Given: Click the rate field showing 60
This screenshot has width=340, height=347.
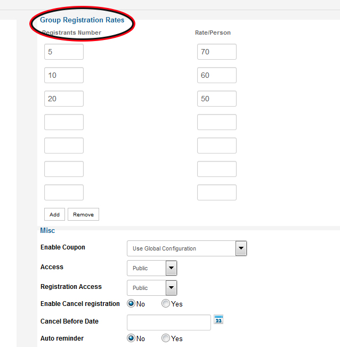Looking at the screenshot, I should (216, 75).
